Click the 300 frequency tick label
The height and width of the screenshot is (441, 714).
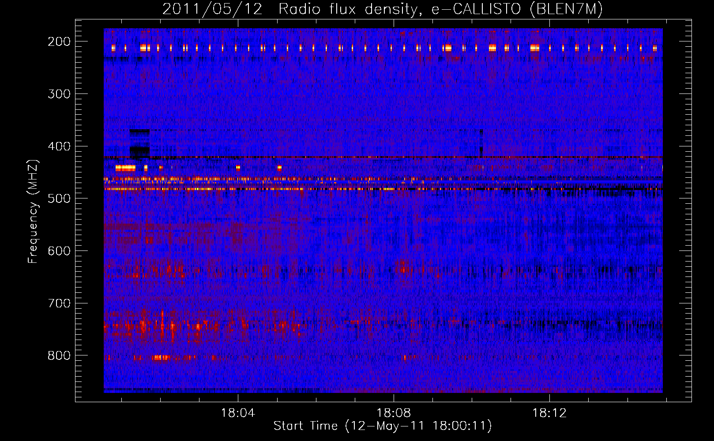click(x=59, y=94)
